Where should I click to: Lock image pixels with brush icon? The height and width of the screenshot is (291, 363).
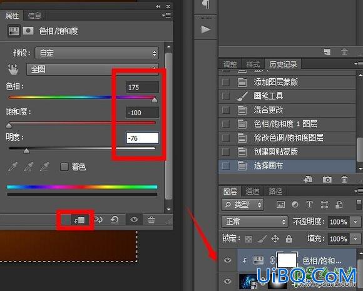point(262,238)
